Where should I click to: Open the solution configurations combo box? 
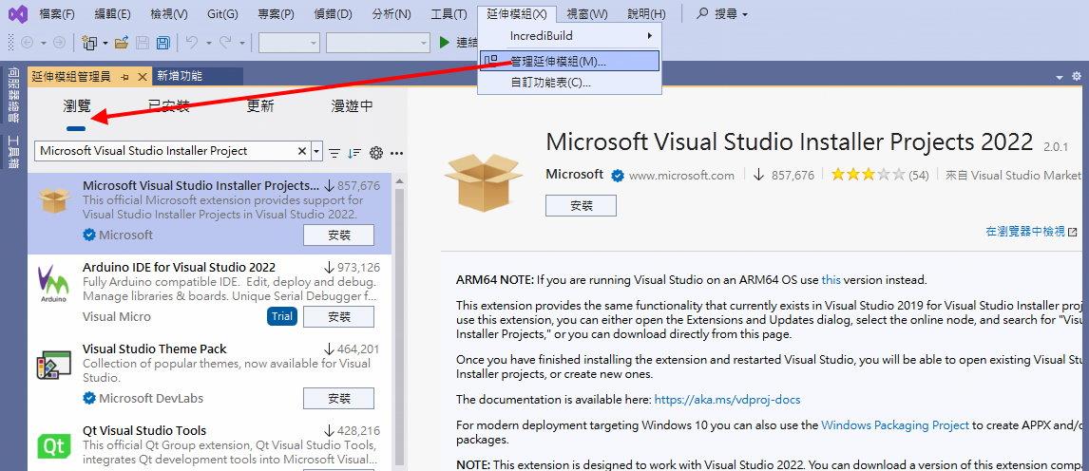coord(289,43)
